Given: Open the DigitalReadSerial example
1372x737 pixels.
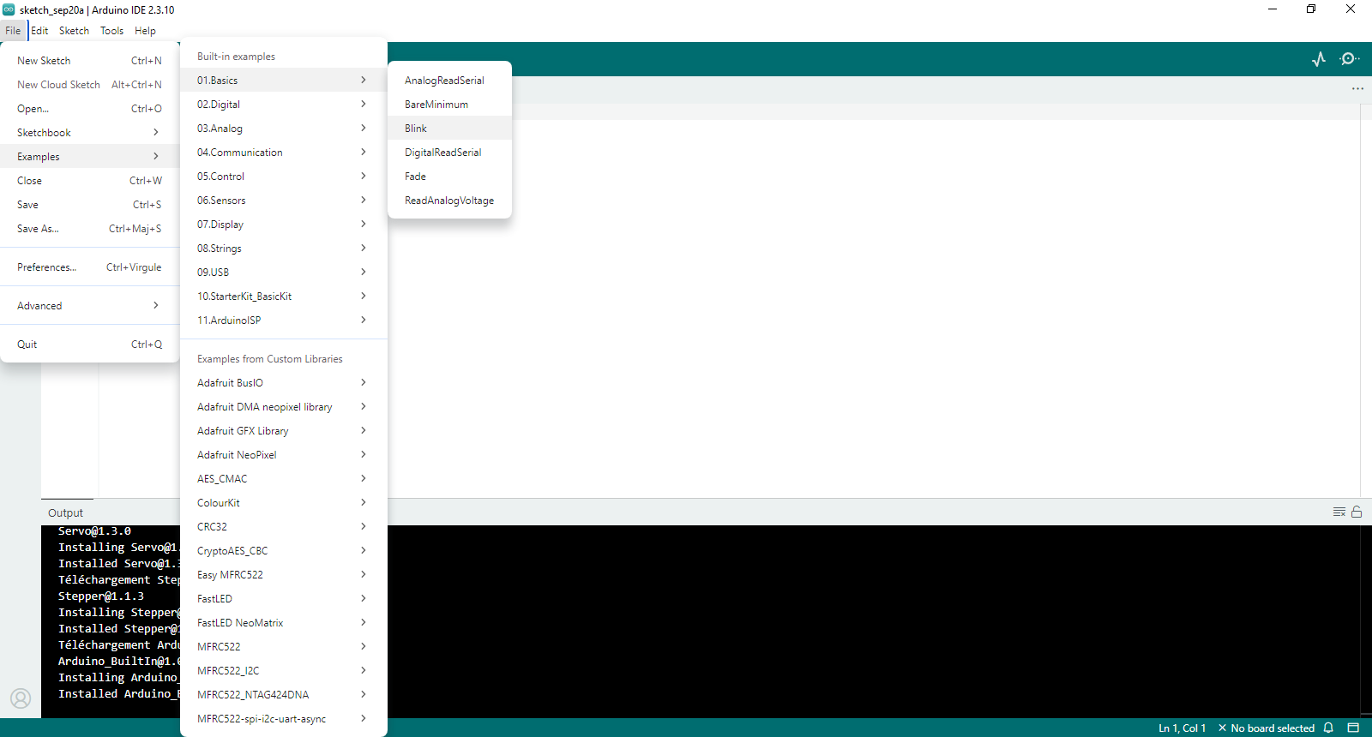Looking at the screenshot, I should (449, 153).
